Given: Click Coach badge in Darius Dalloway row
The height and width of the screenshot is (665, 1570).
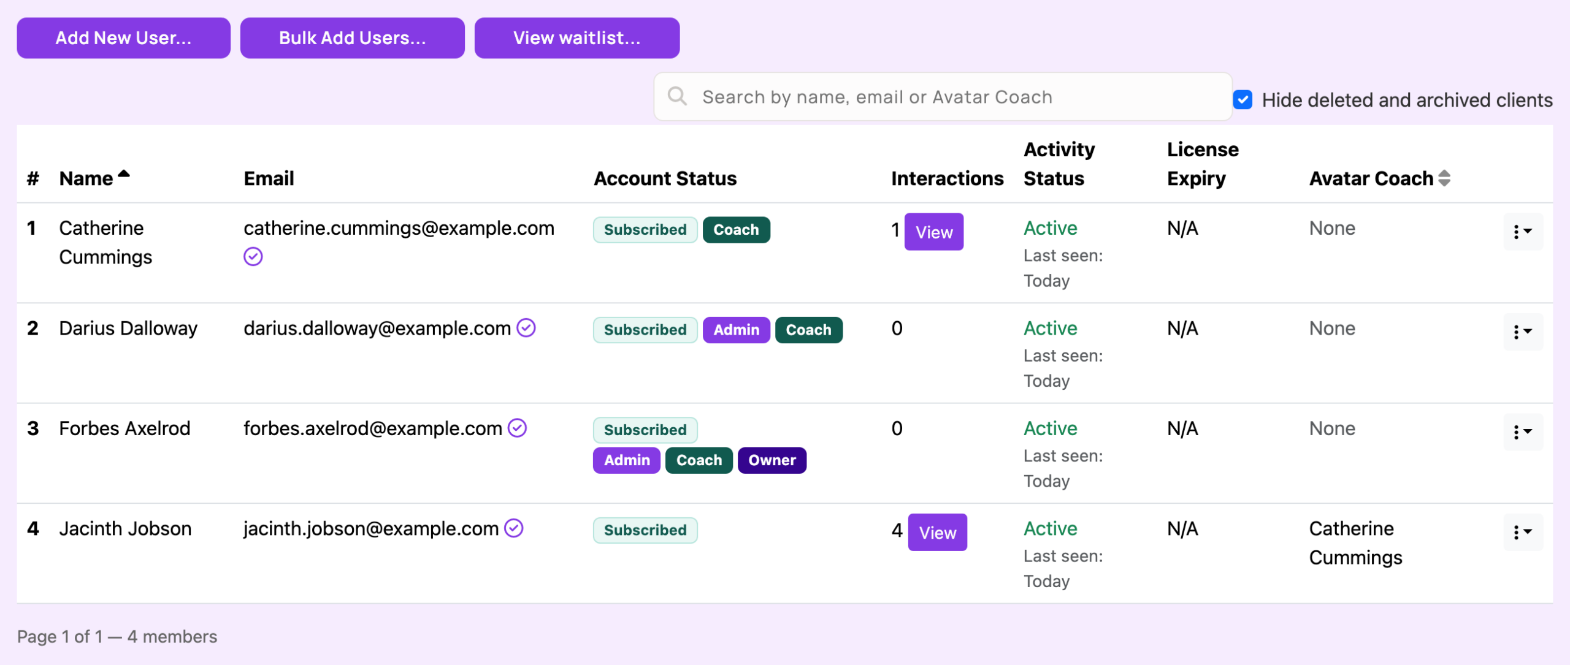Looking at the screenshot, I should 809,330.
